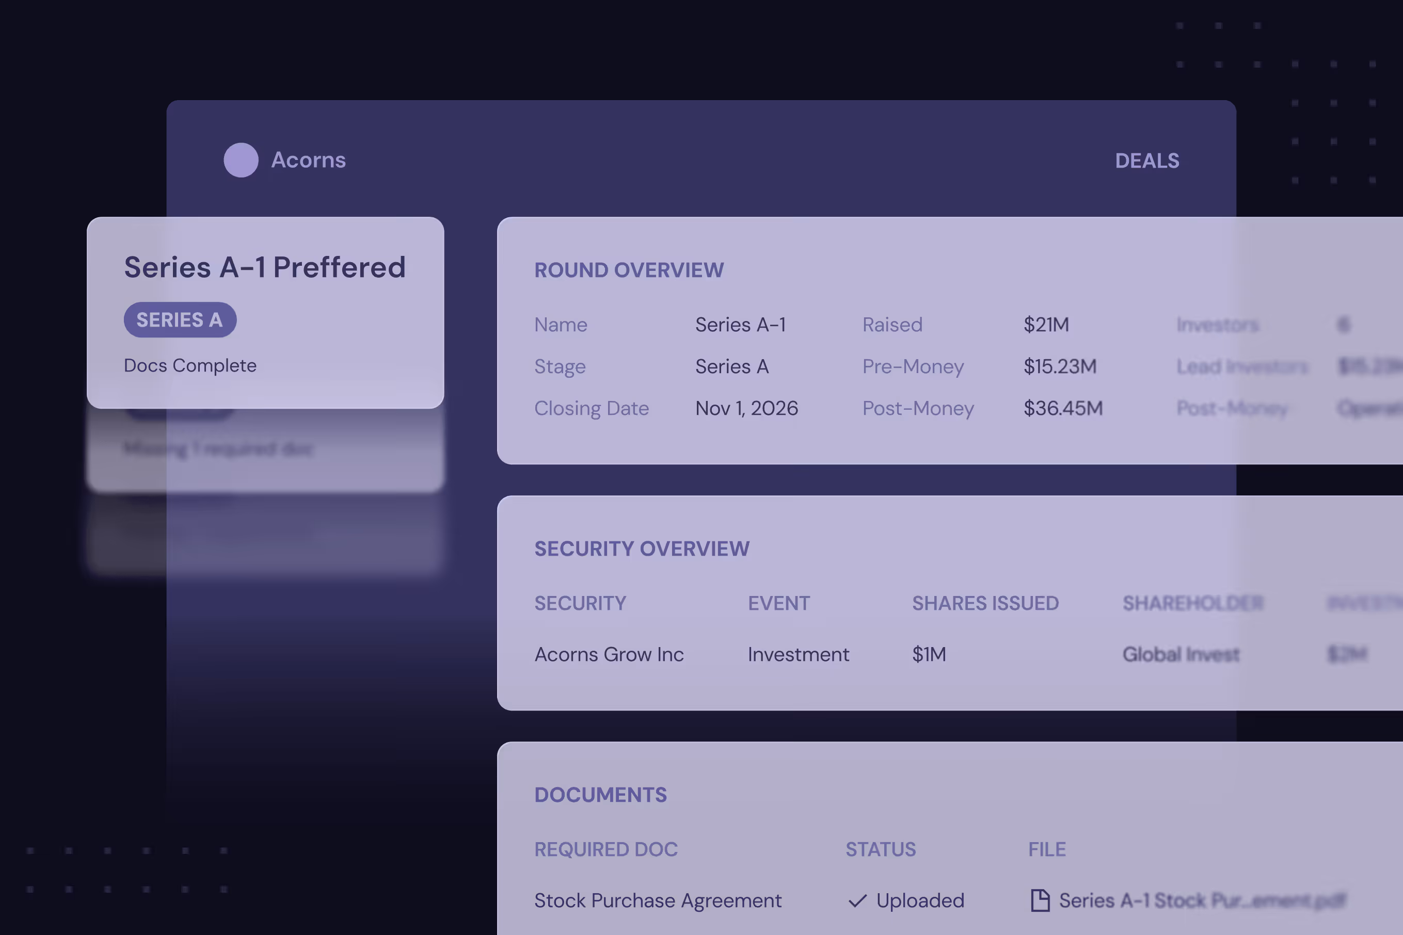Click the Raised amount $21M
The height and width of the screenshot is (935, 1403).
(x=1046, y=325)
